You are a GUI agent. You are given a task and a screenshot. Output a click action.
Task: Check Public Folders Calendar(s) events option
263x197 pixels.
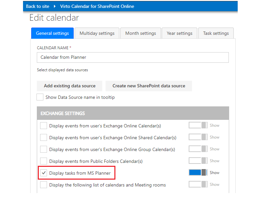pos(43,161)
